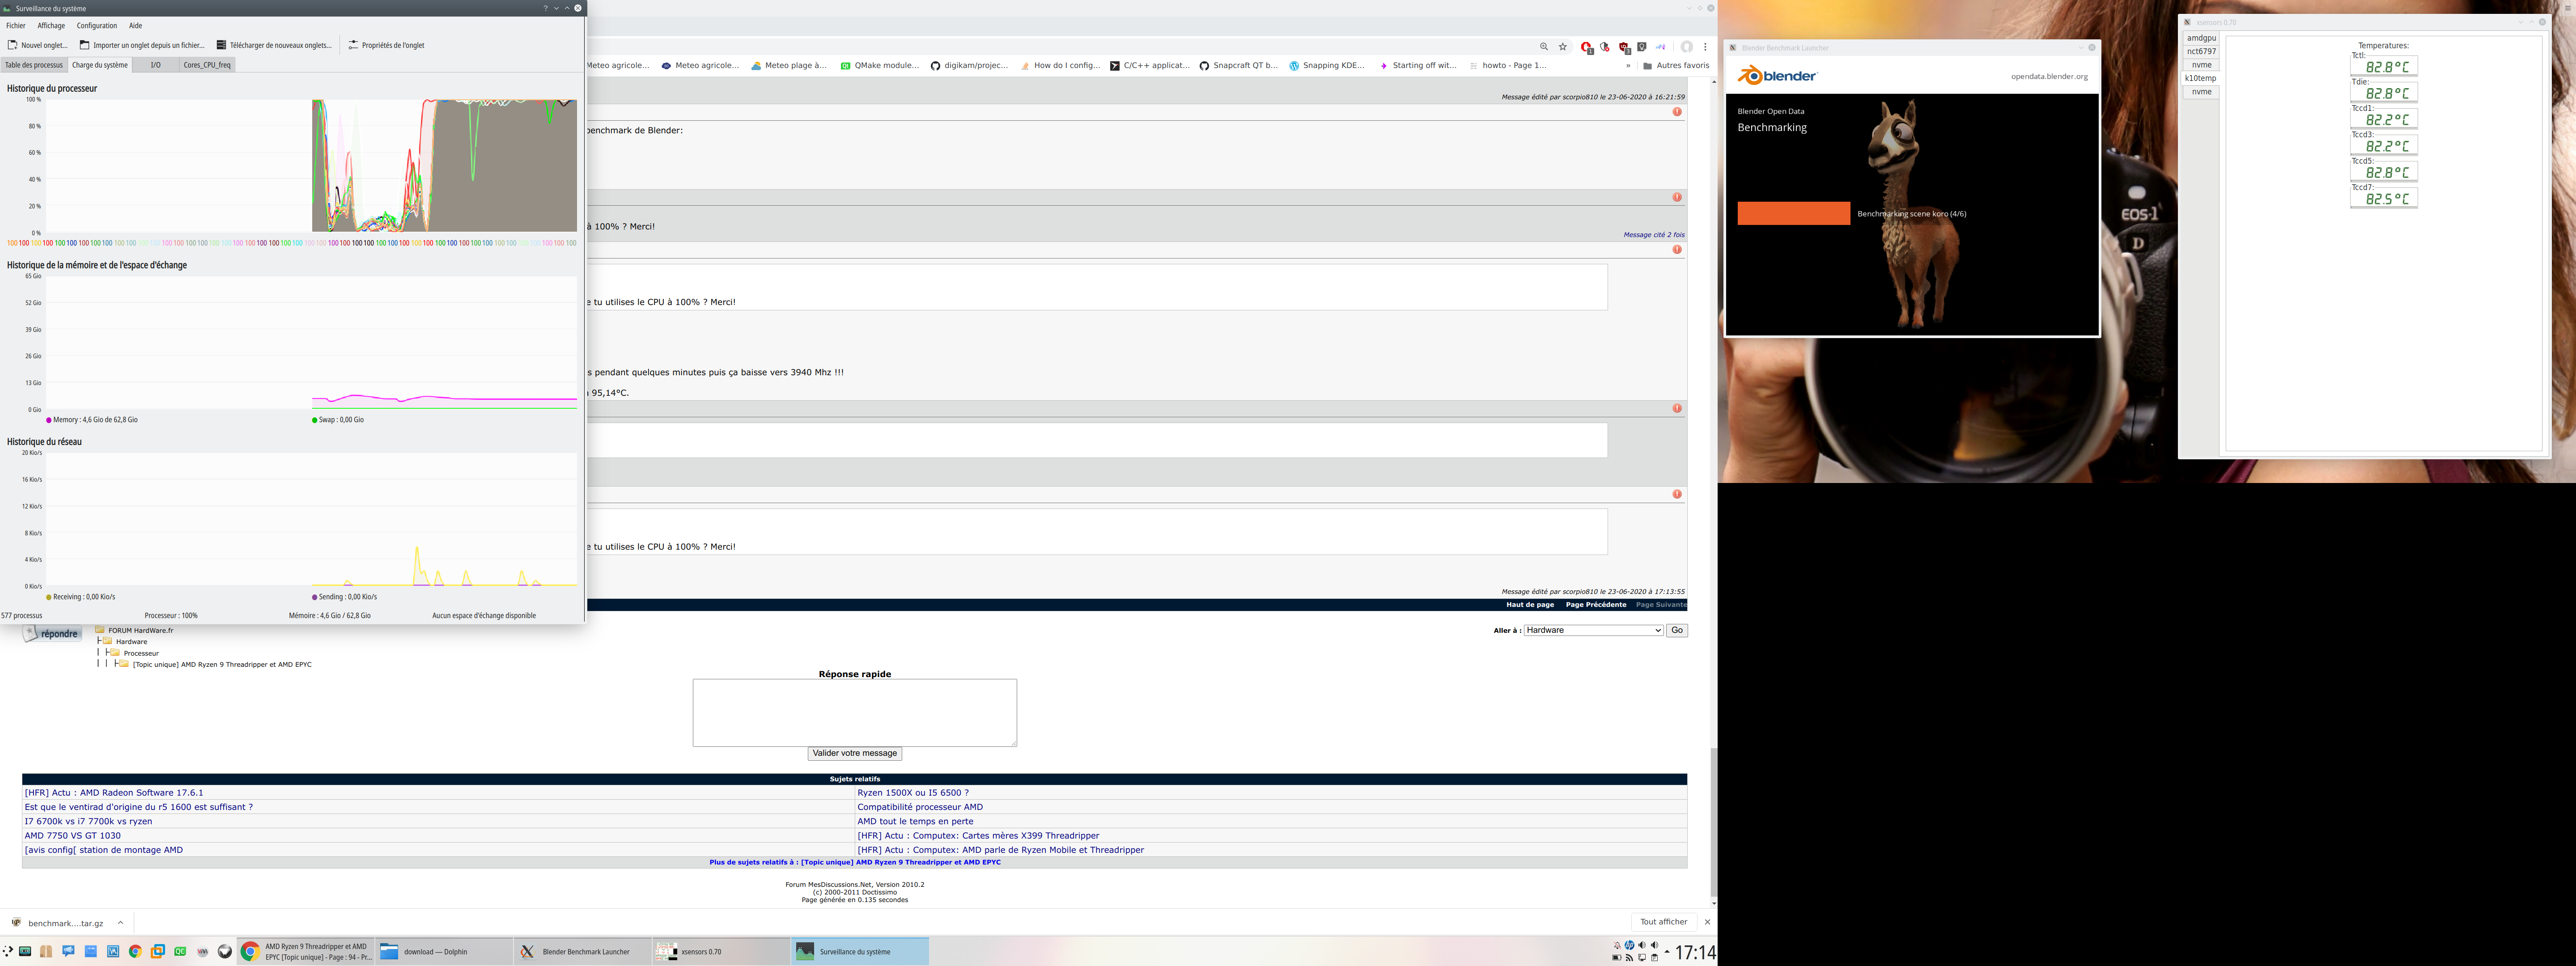
Task: Switch to the download — Dolphin window
Action: coord(444,952)
